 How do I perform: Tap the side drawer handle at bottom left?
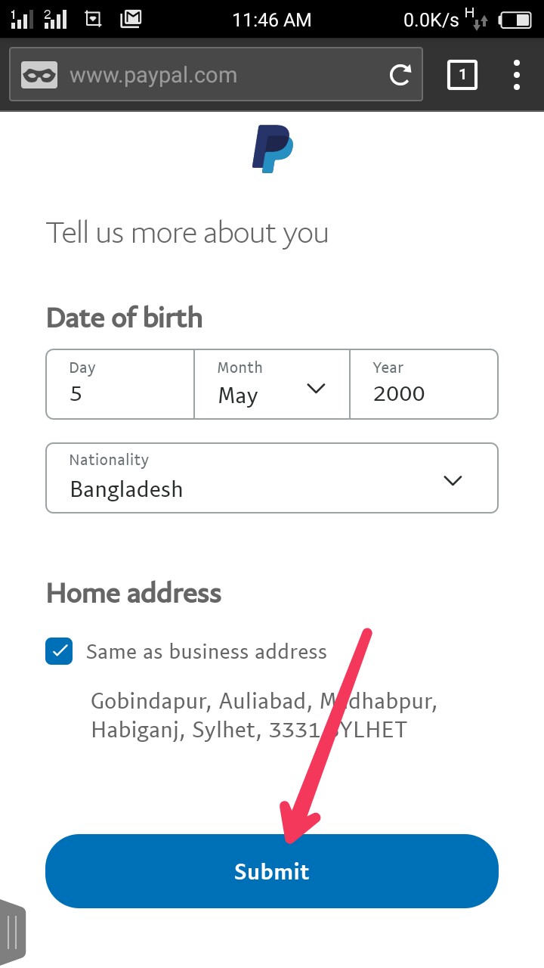click(x=13, y=929)
